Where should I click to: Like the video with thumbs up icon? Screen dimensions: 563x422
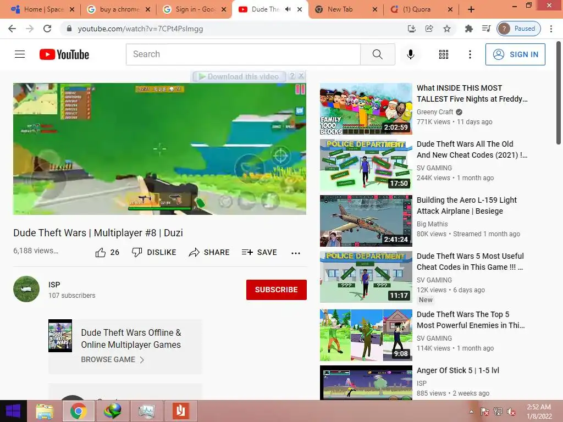101,253
